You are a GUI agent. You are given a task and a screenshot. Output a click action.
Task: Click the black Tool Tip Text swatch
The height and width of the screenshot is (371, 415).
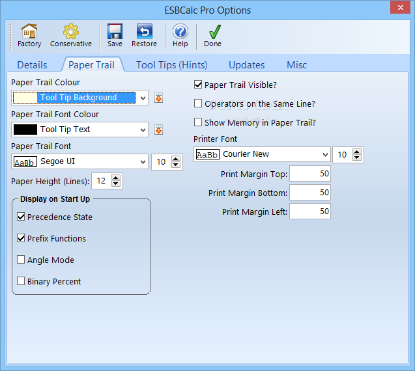click(x=25, y=130)
